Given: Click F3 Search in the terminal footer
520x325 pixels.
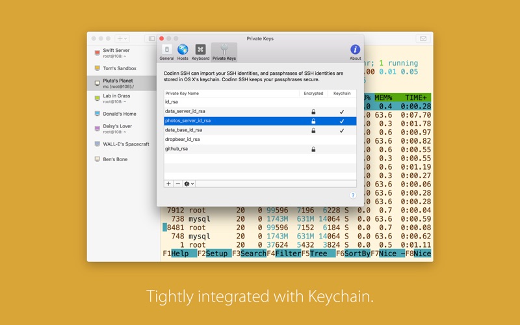Looking at the screenshot, I should pos(249,253).
